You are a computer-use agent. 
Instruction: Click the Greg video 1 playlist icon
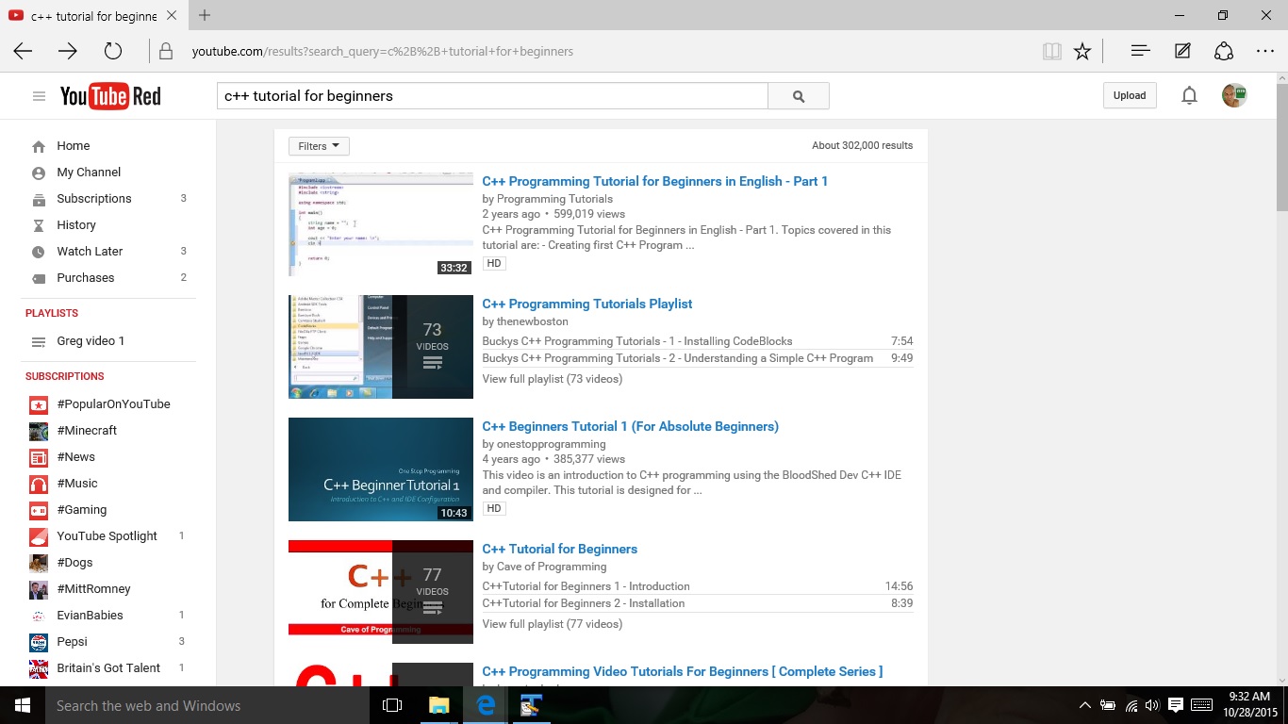click(x=39, y=341)
